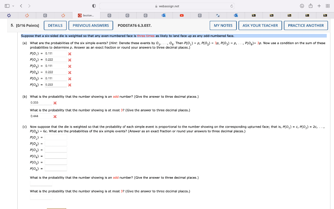Click the red X beside part (a) P(O1)

coord(70,54)
